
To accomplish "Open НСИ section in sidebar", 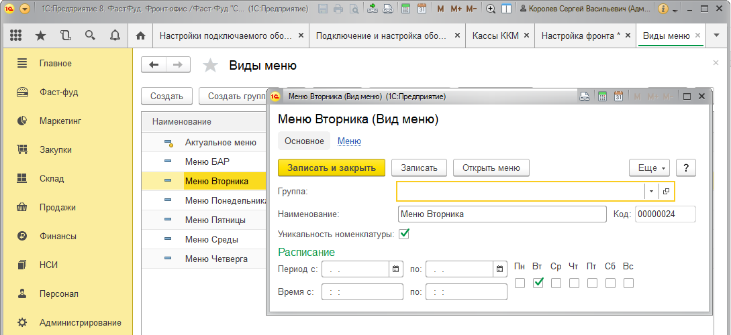I will click(66, 265).
